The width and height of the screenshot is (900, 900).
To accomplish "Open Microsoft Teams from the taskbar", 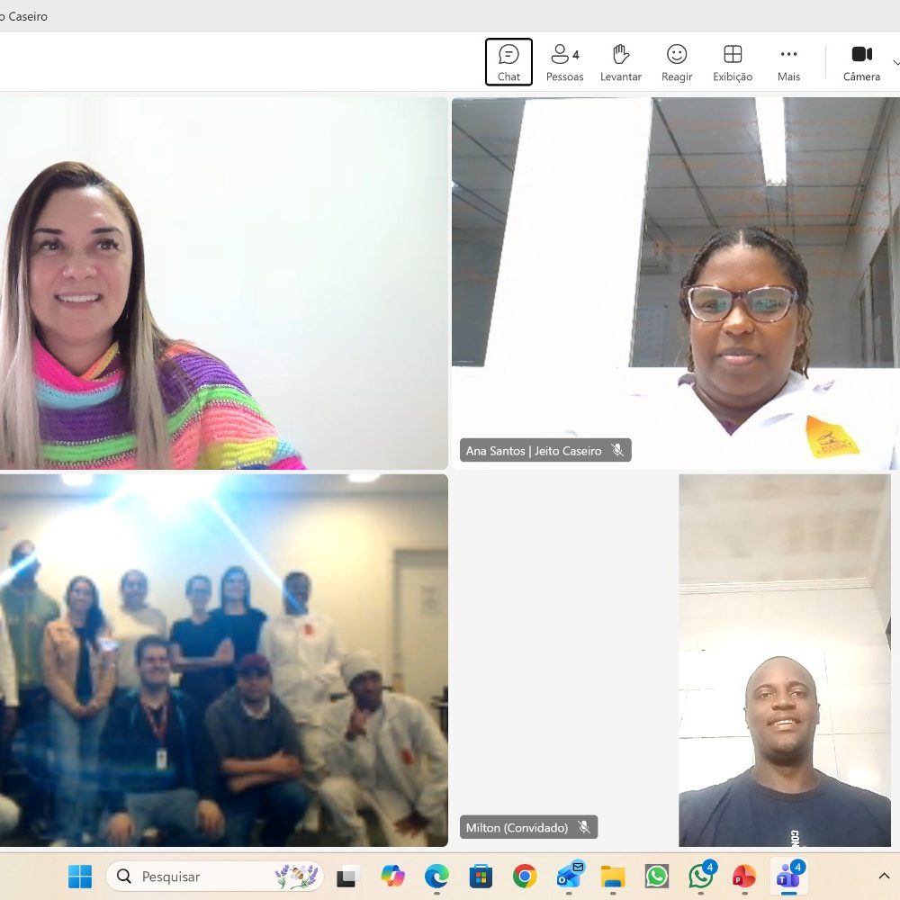I will [x=788, y=877].
